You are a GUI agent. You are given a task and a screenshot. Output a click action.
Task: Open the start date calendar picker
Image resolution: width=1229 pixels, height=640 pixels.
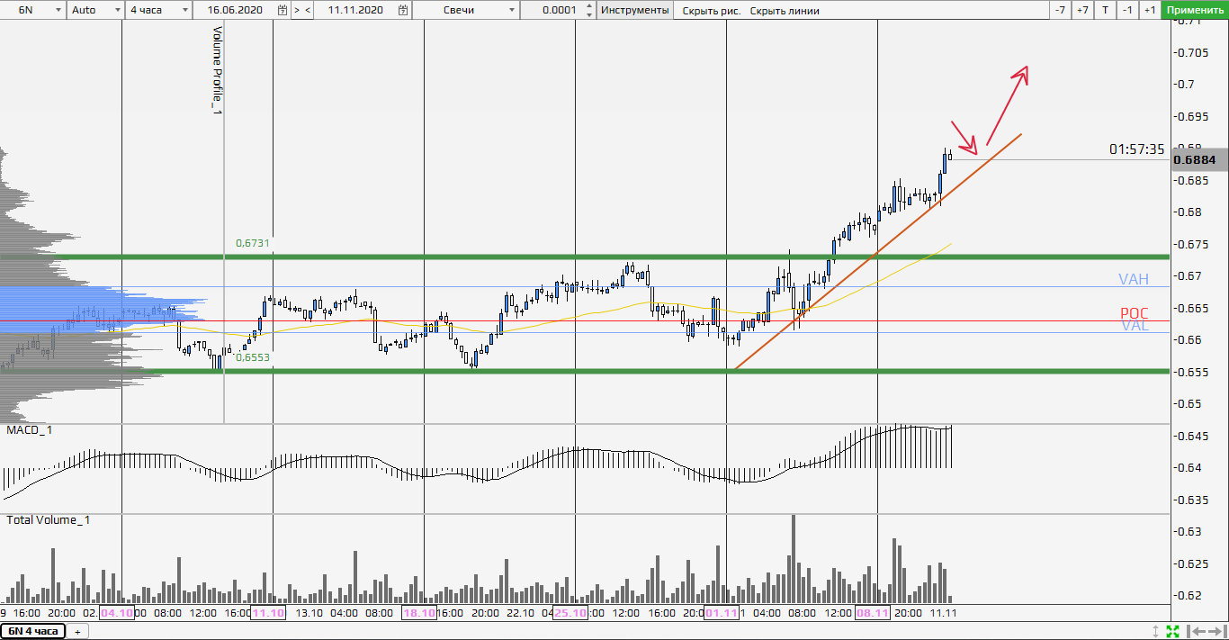pyautogui.click(x=283, y=10)
